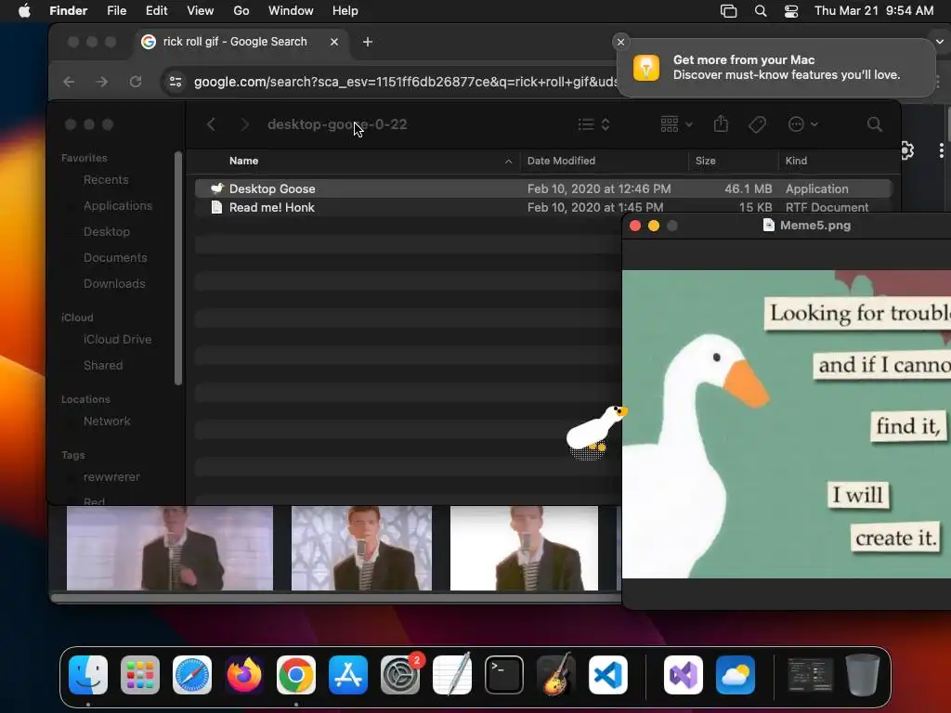The image size is (951, 713).
Task: Expand the notification chevron
Action: pos(940,42)
